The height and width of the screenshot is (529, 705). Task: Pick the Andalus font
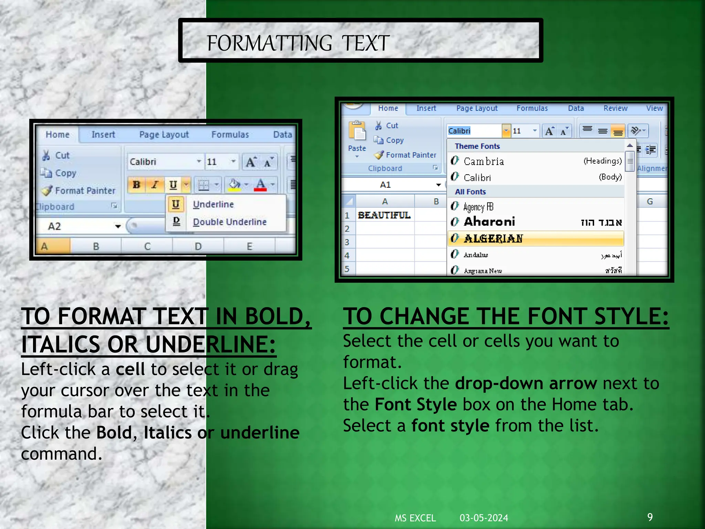(x=536, y=255)
